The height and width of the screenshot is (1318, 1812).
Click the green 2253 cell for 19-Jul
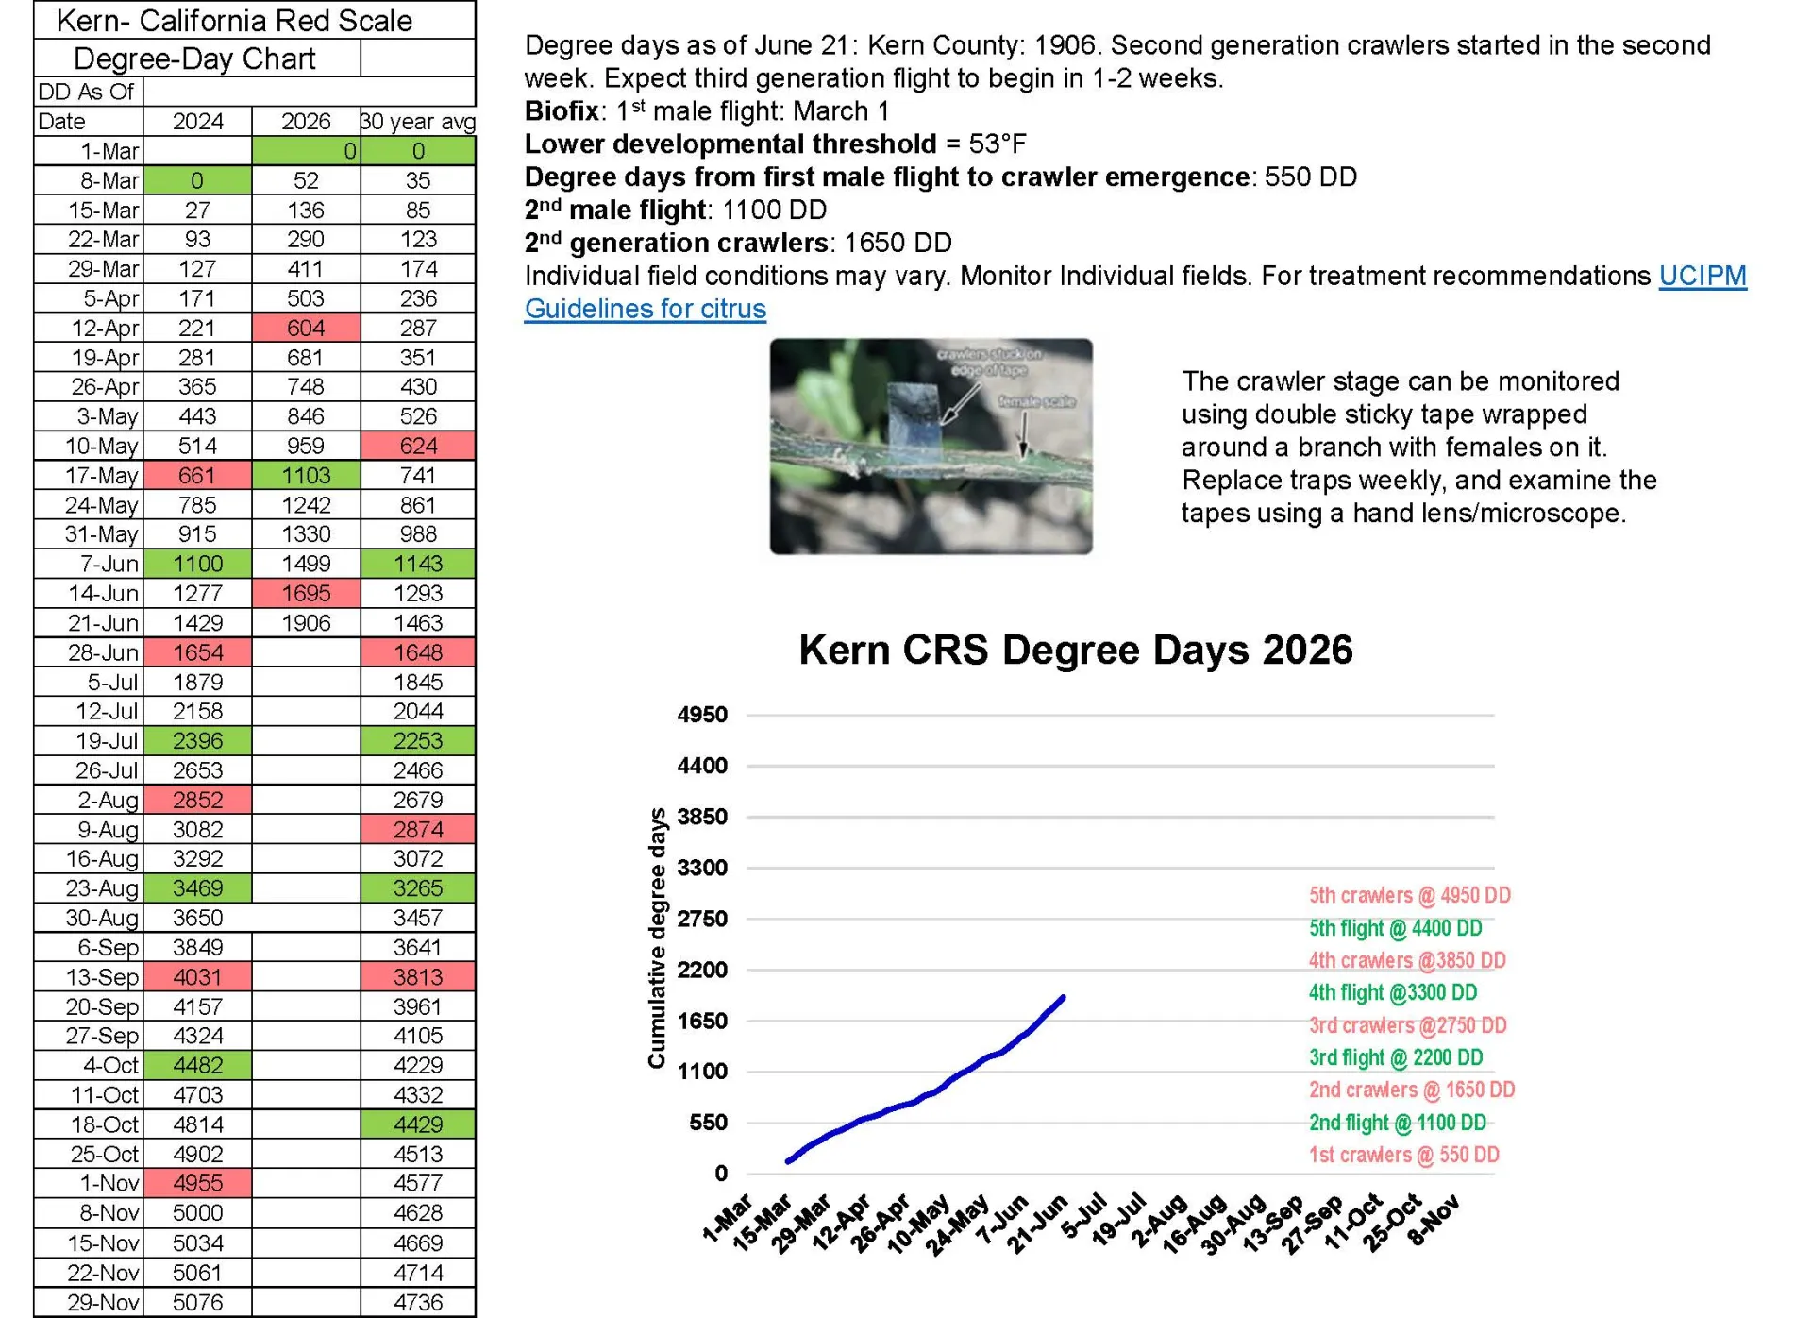(x=418, y=741)
